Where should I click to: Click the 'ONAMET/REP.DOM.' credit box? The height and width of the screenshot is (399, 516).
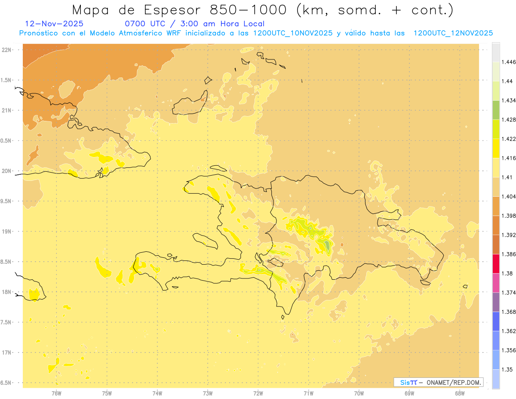click(x=438, y=382)
